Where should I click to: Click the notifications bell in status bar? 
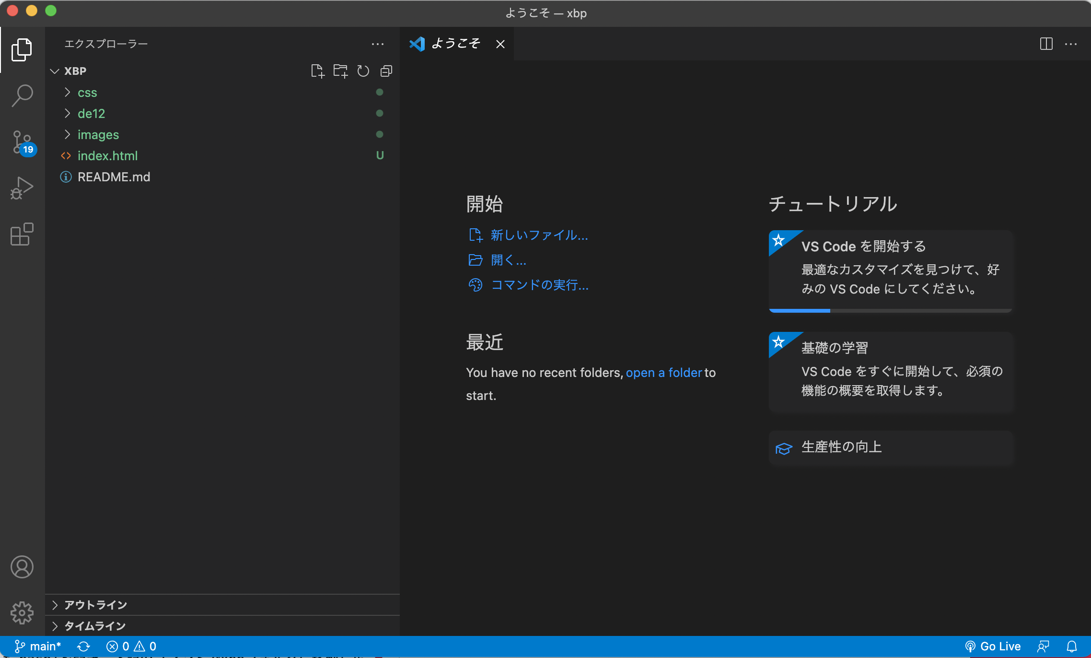pyautogui.click(x=1073, y=646)
